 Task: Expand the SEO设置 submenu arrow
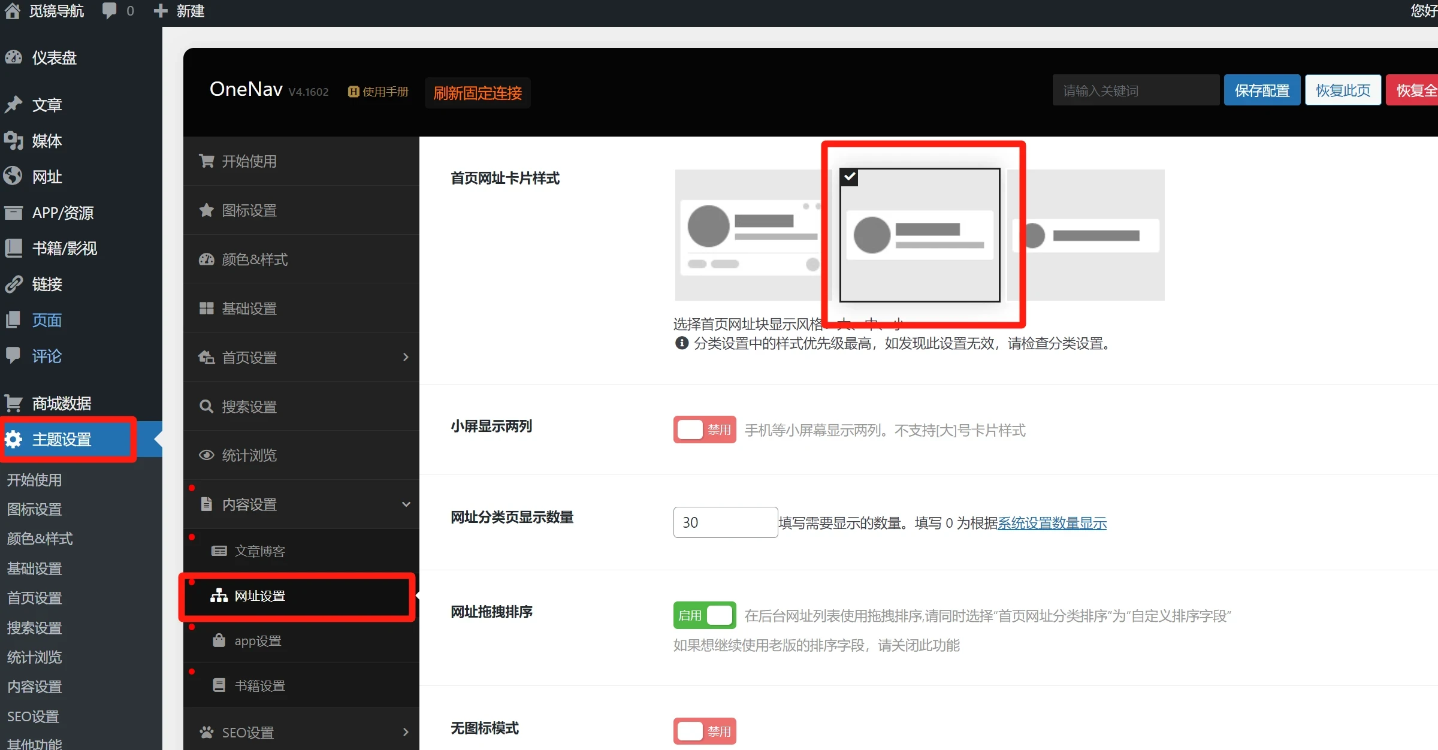pyautogui.click(x=406, y=732)
